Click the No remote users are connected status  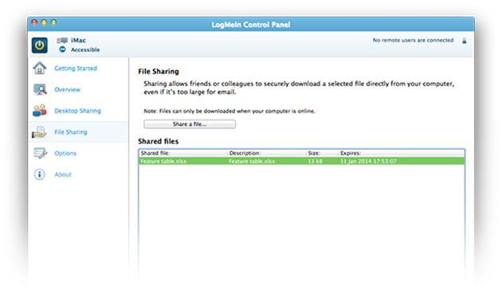[413, 41]
